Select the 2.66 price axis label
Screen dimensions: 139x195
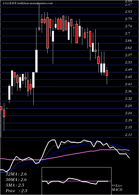(x=128, y=41)
